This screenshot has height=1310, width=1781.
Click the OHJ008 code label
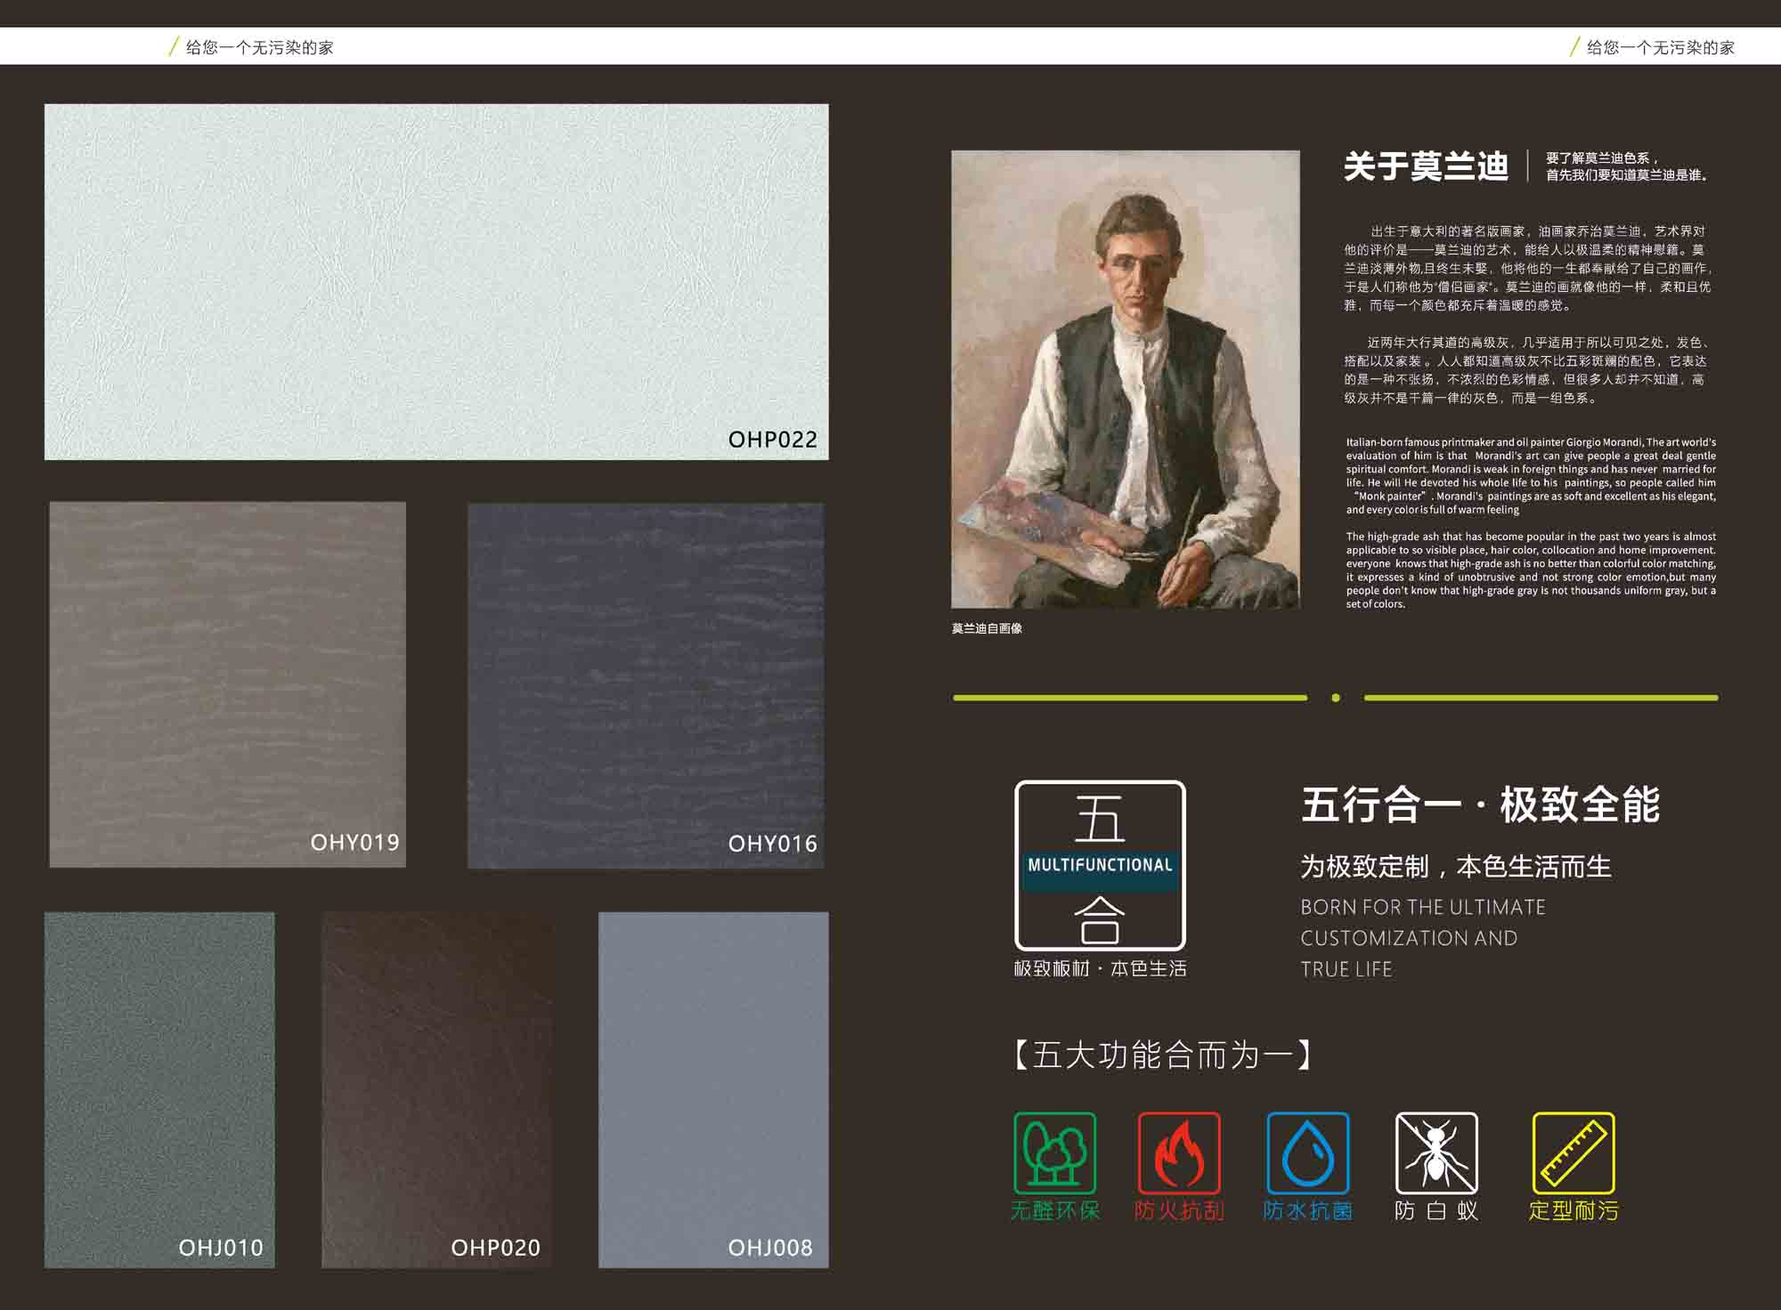[770, 1248]
